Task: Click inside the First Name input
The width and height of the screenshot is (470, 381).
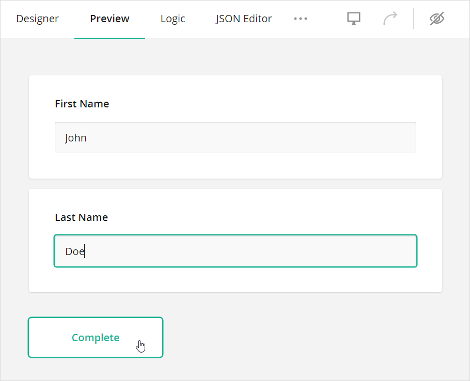Action: (x=235, y=137)
